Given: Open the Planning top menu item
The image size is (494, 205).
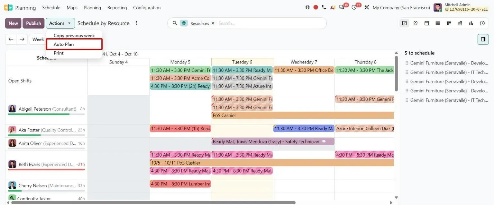Looking at the screenshot, I should click(x=92, y=8).
